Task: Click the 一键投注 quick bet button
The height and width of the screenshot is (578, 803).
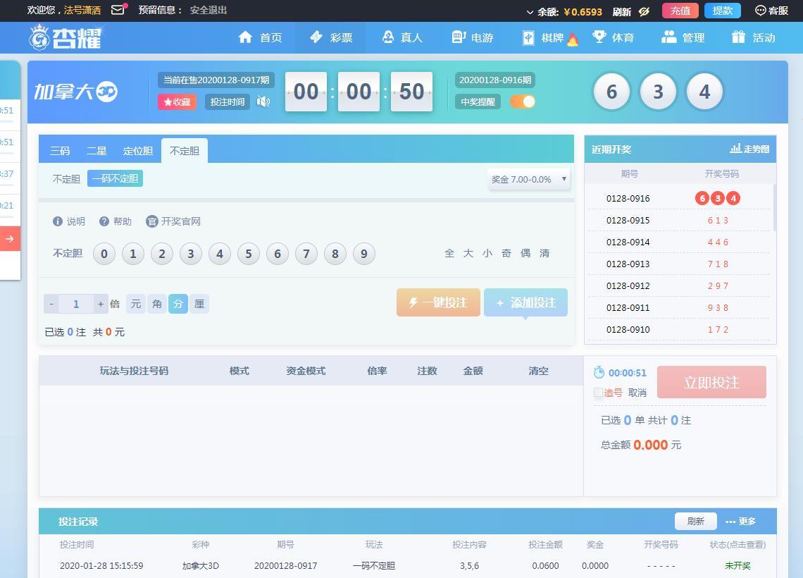Action: coord(438,302)
